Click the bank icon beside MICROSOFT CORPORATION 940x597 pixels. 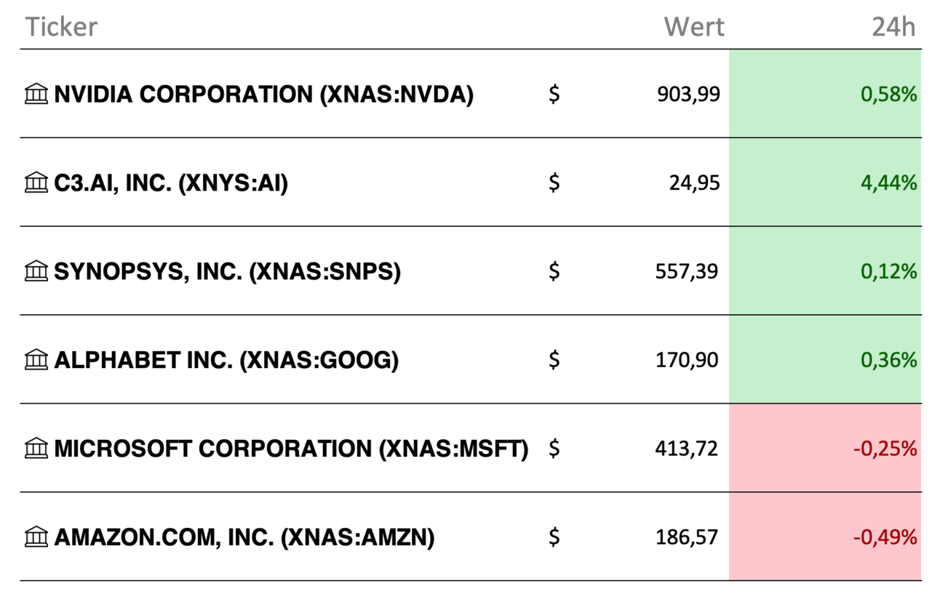pyautogui.click(x=36, y=449)
